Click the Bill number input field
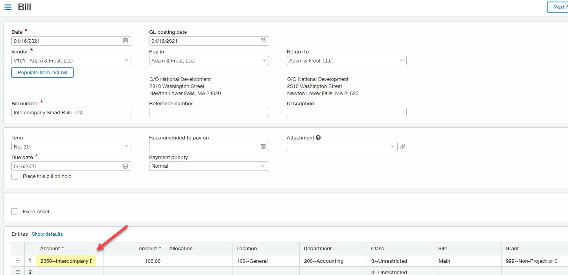 click(71, 113)
